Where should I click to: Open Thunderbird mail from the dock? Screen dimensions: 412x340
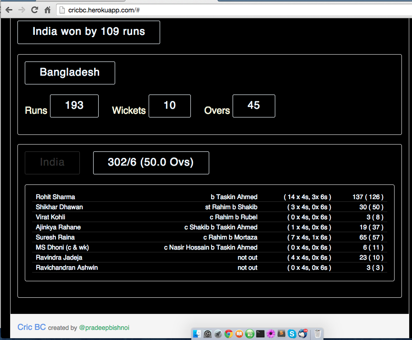(303, 334)
